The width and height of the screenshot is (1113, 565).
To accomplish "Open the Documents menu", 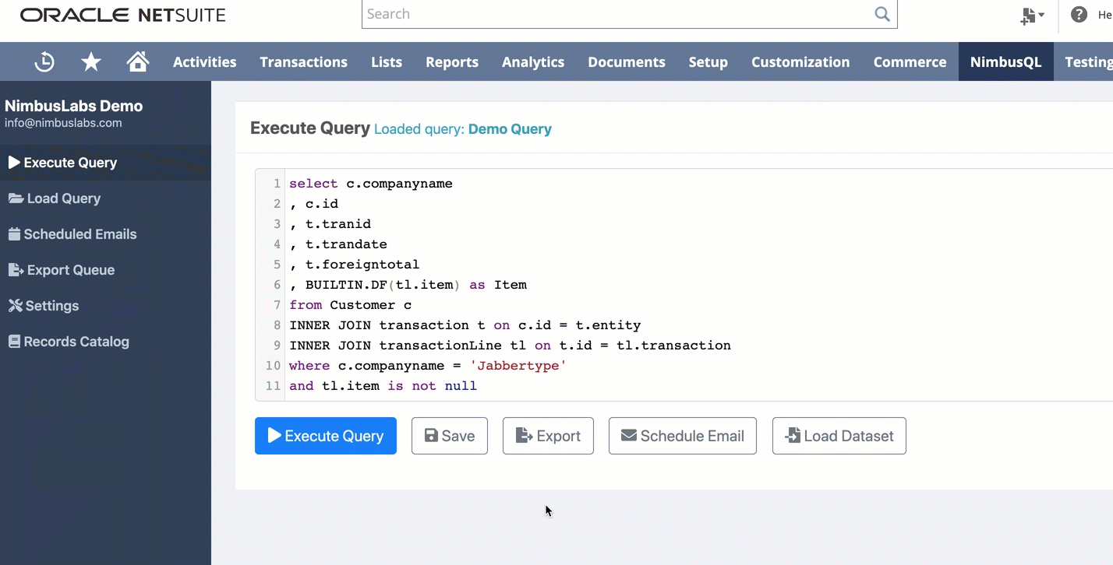I will [627, 62].
